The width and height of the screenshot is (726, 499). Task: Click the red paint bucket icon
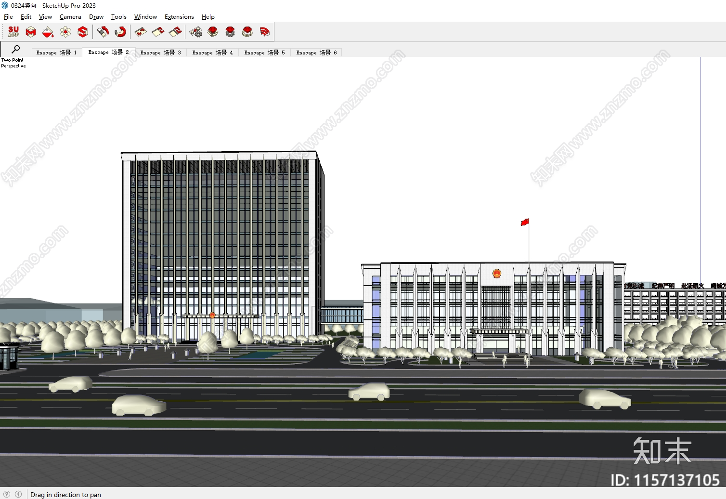[48, 32]
